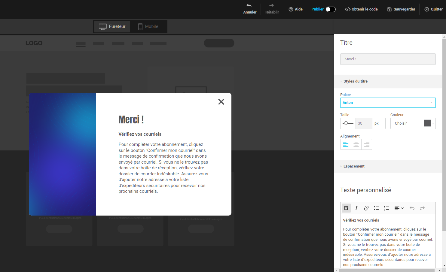Close the Merci popup with X

221,102
